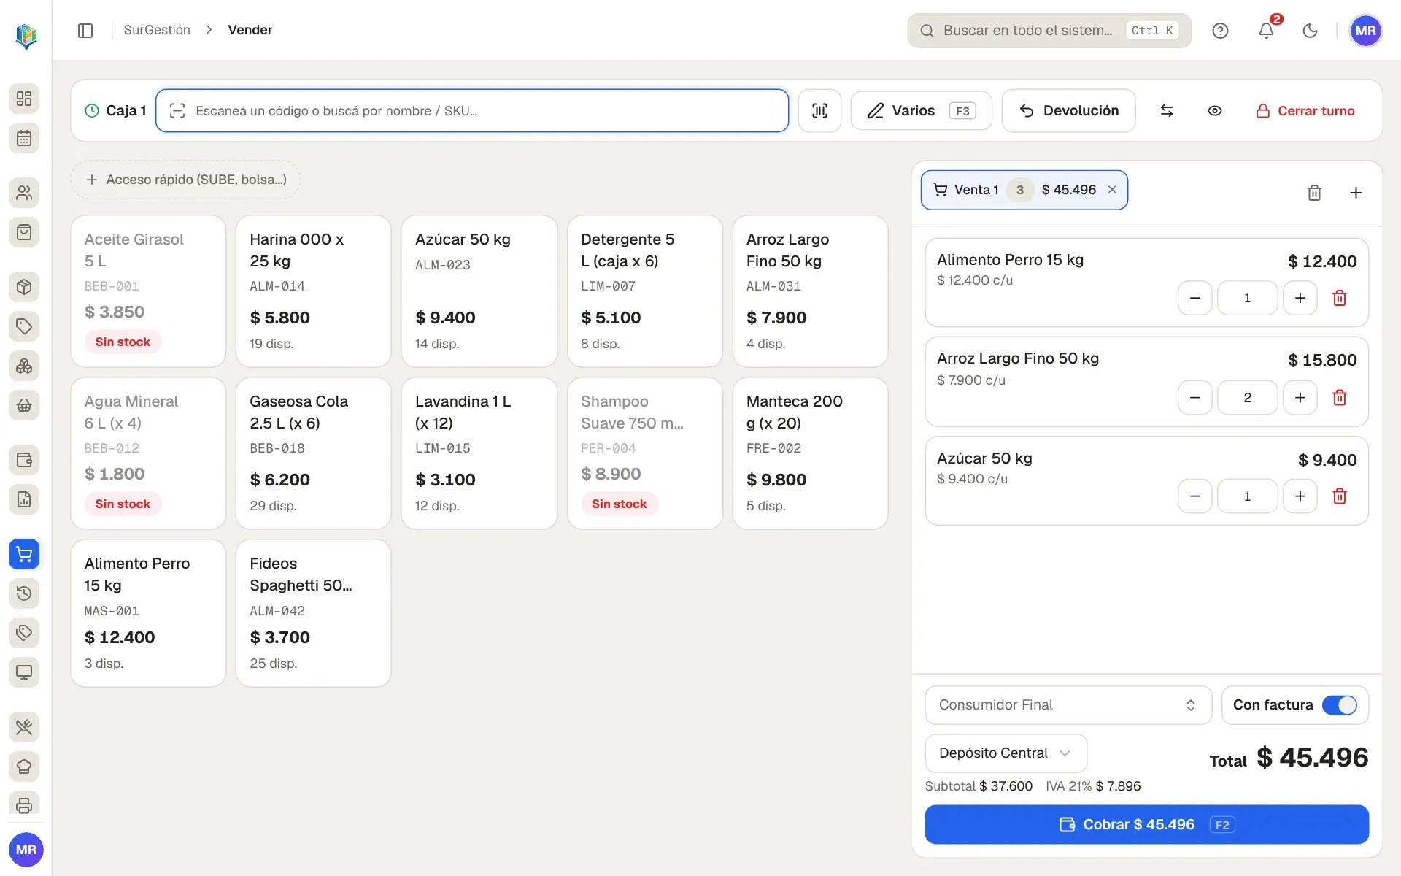
Task: Increase Alimento Perro quantity by one
Action: pyautogui.click(x=1300, y=298)
